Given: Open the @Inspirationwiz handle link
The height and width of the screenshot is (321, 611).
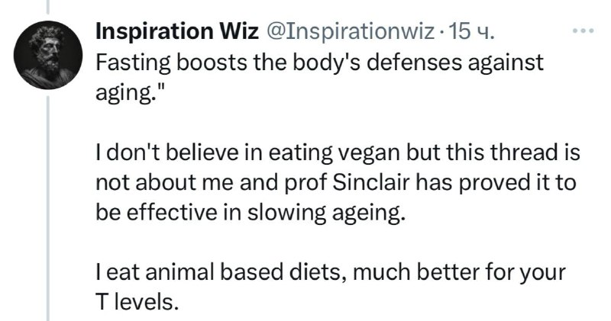Looking at the screenshot, I should 350,31.
